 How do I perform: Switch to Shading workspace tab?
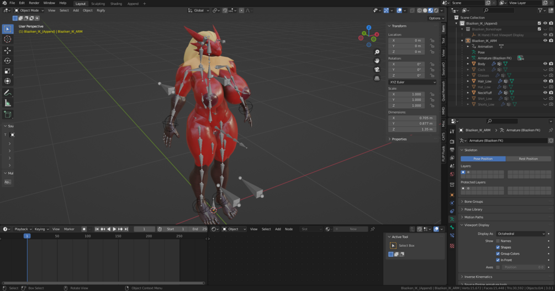(116, 3)
